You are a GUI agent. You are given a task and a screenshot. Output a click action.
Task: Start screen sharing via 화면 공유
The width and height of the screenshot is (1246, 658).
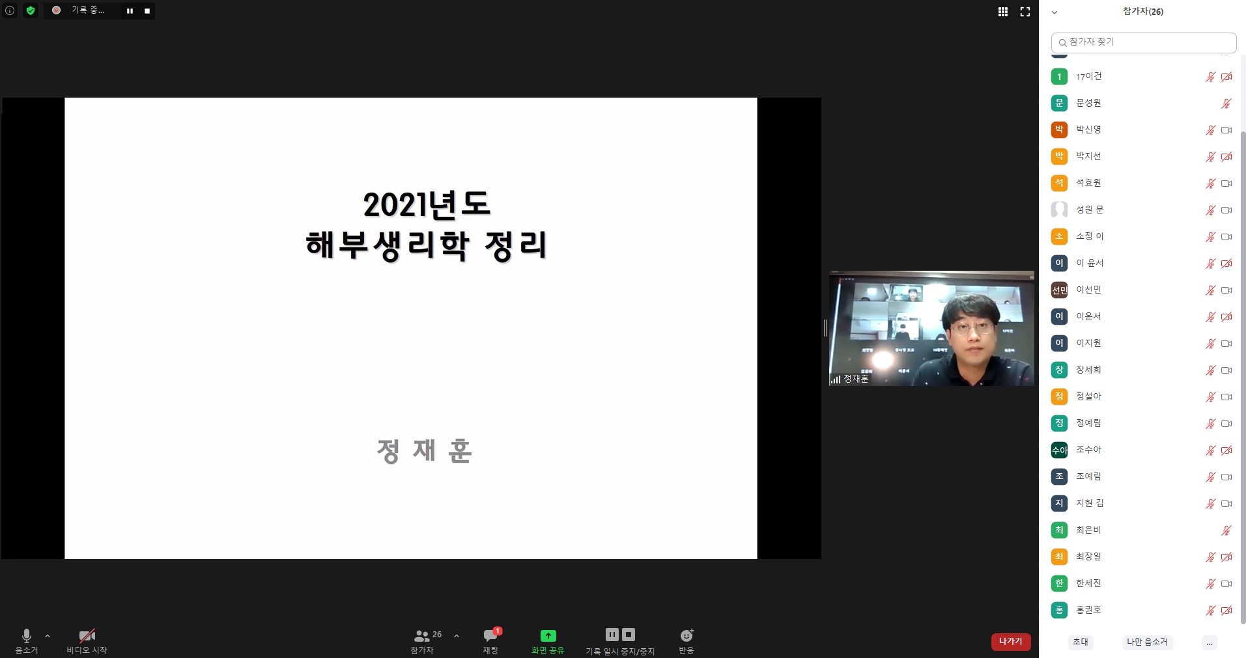[547, 640]
